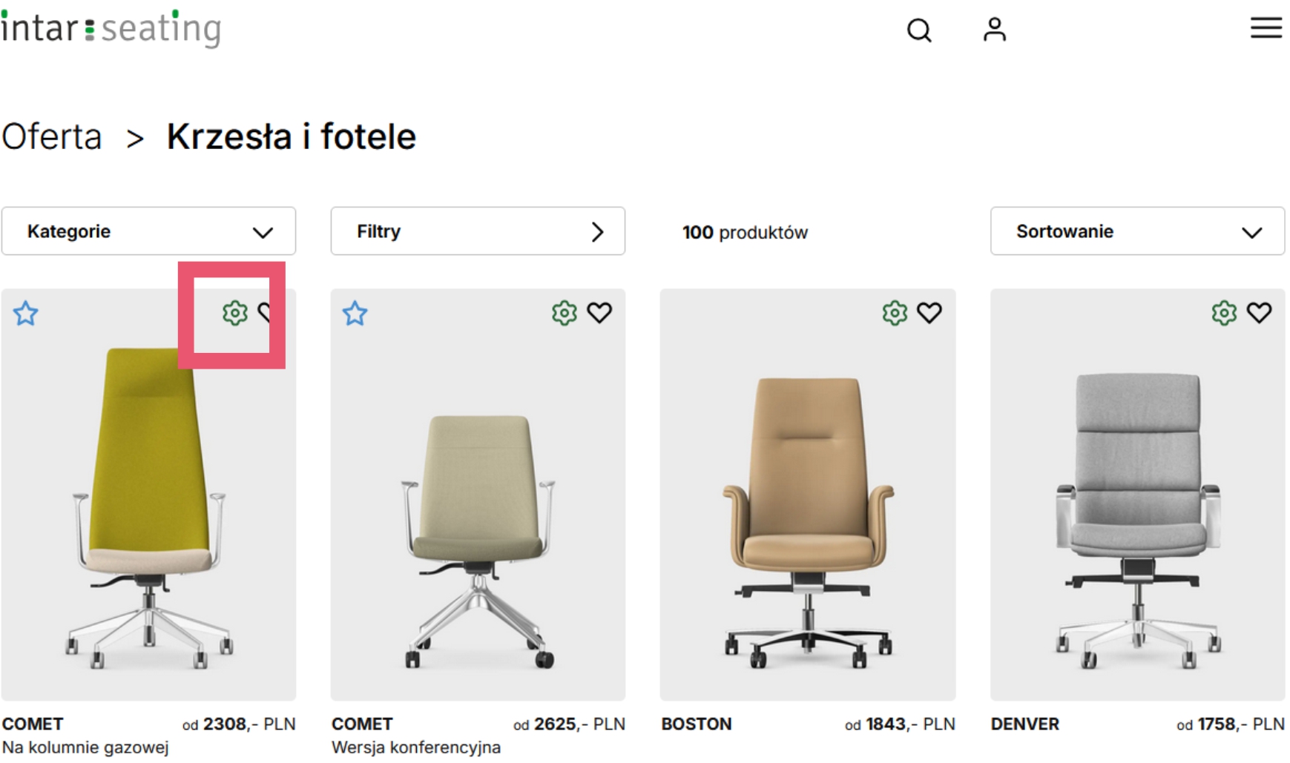Toggle favorite heart on Denver chair

pyautogui.click(x=1258, y=313)
